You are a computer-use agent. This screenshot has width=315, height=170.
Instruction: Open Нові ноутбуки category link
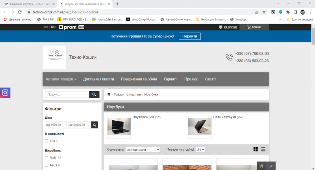[224, 117]
